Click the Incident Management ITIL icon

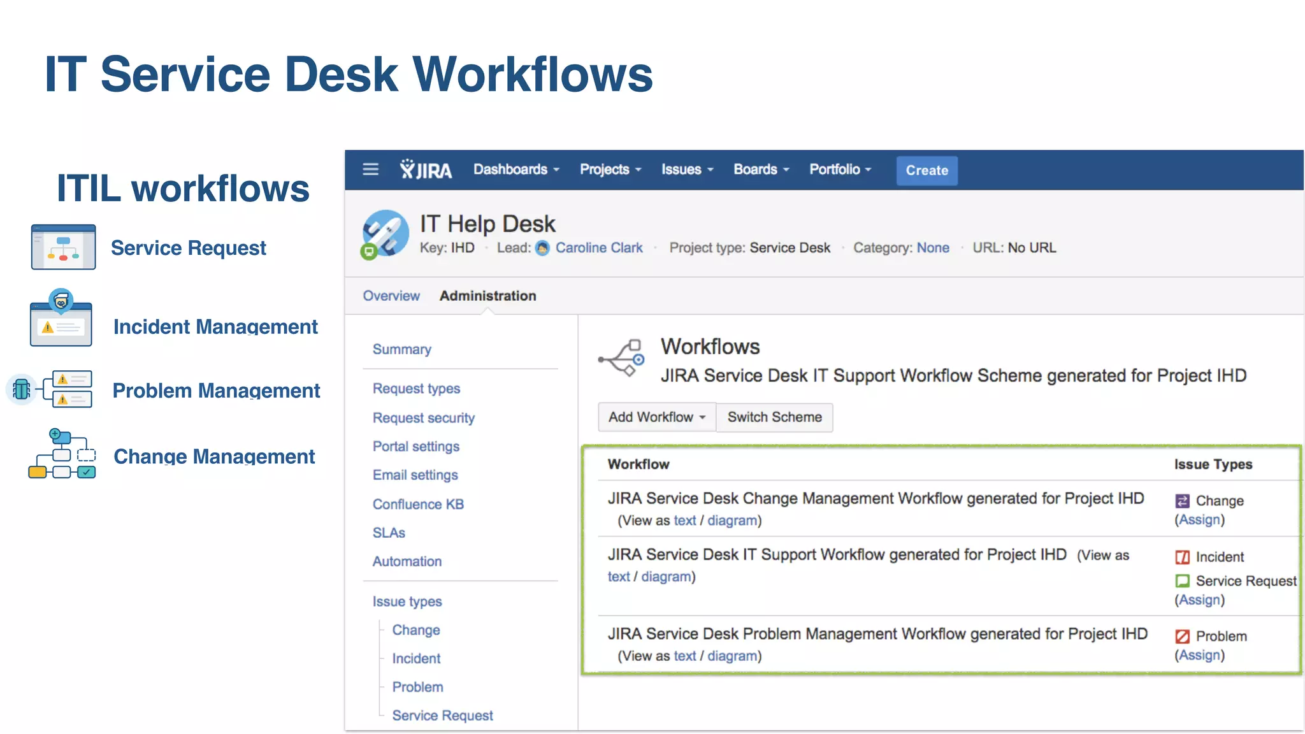click(x=61, y=317)
